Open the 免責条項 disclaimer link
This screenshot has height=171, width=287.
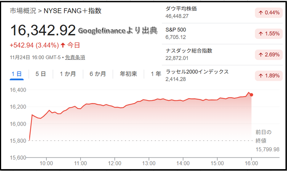click(x=75, y=57)
